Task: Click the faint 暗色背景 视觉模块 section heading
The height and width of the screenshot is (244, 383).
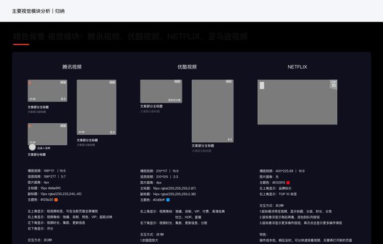Action: [131, 37]
